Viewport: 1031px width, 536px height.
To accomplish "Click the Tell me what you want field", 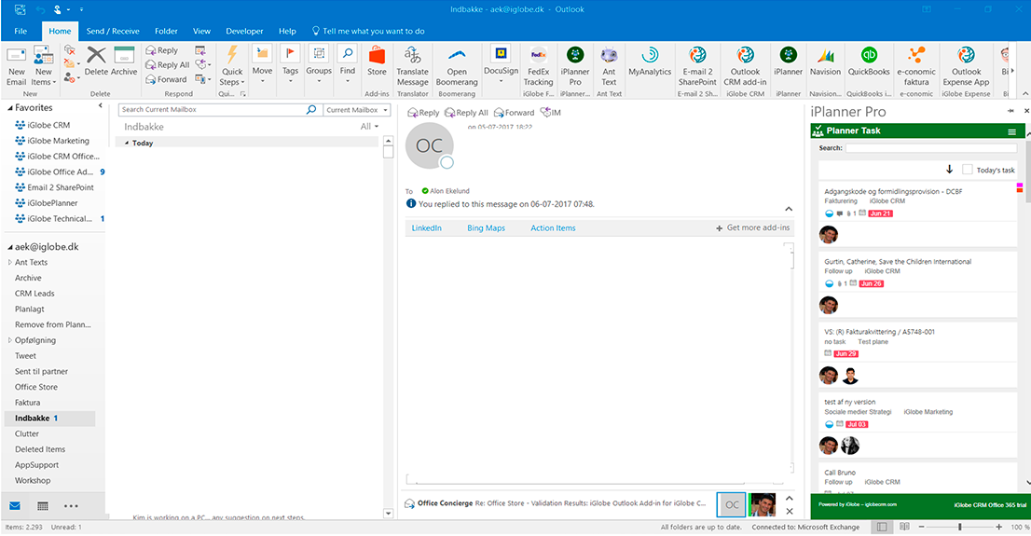I will 368,31.
